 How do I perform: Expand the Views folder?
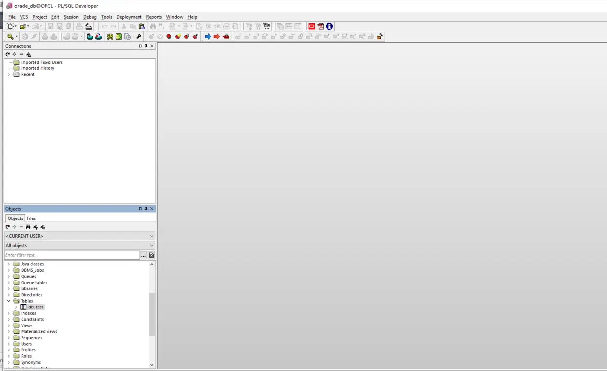tap(9, 326)
